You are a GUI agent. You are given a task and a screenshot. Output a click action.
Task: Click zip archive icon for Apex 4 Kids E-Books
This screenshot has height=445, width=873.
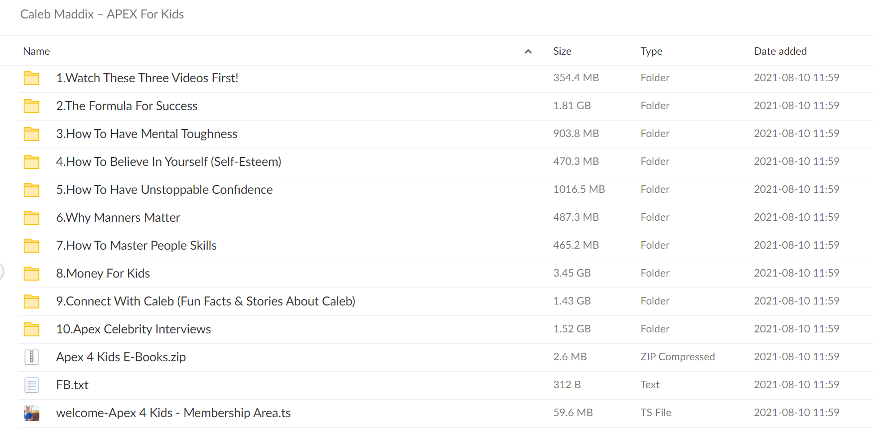31,357
